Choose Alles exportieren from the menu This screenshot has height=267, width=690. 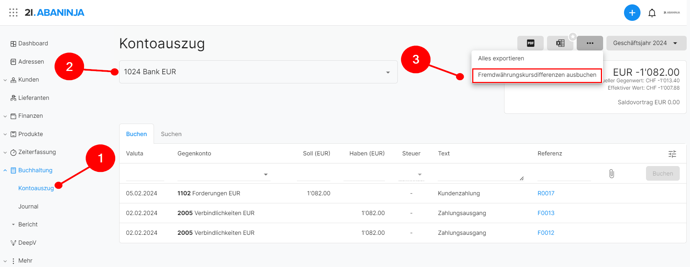click(501, 59)
